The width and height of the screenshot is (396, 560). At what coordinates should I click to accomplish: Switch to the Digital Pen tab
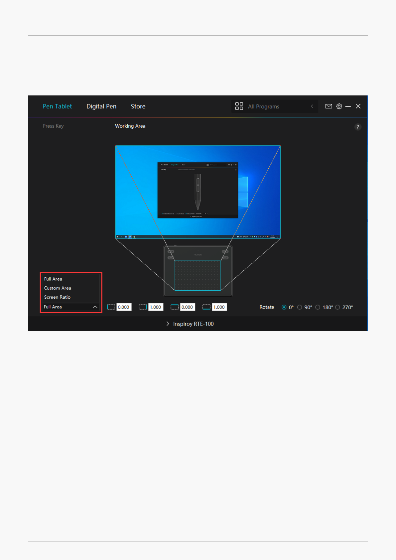click(101, 106)
